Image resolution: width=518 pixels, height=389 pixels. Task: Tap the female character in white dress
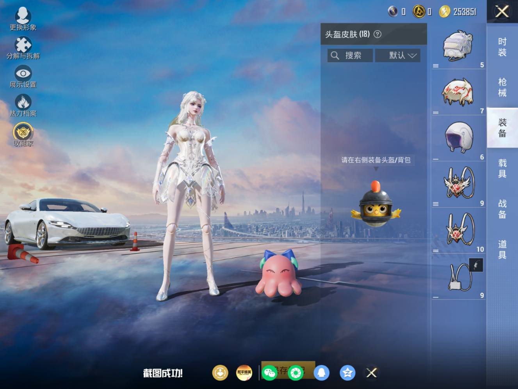coord(190,195)
